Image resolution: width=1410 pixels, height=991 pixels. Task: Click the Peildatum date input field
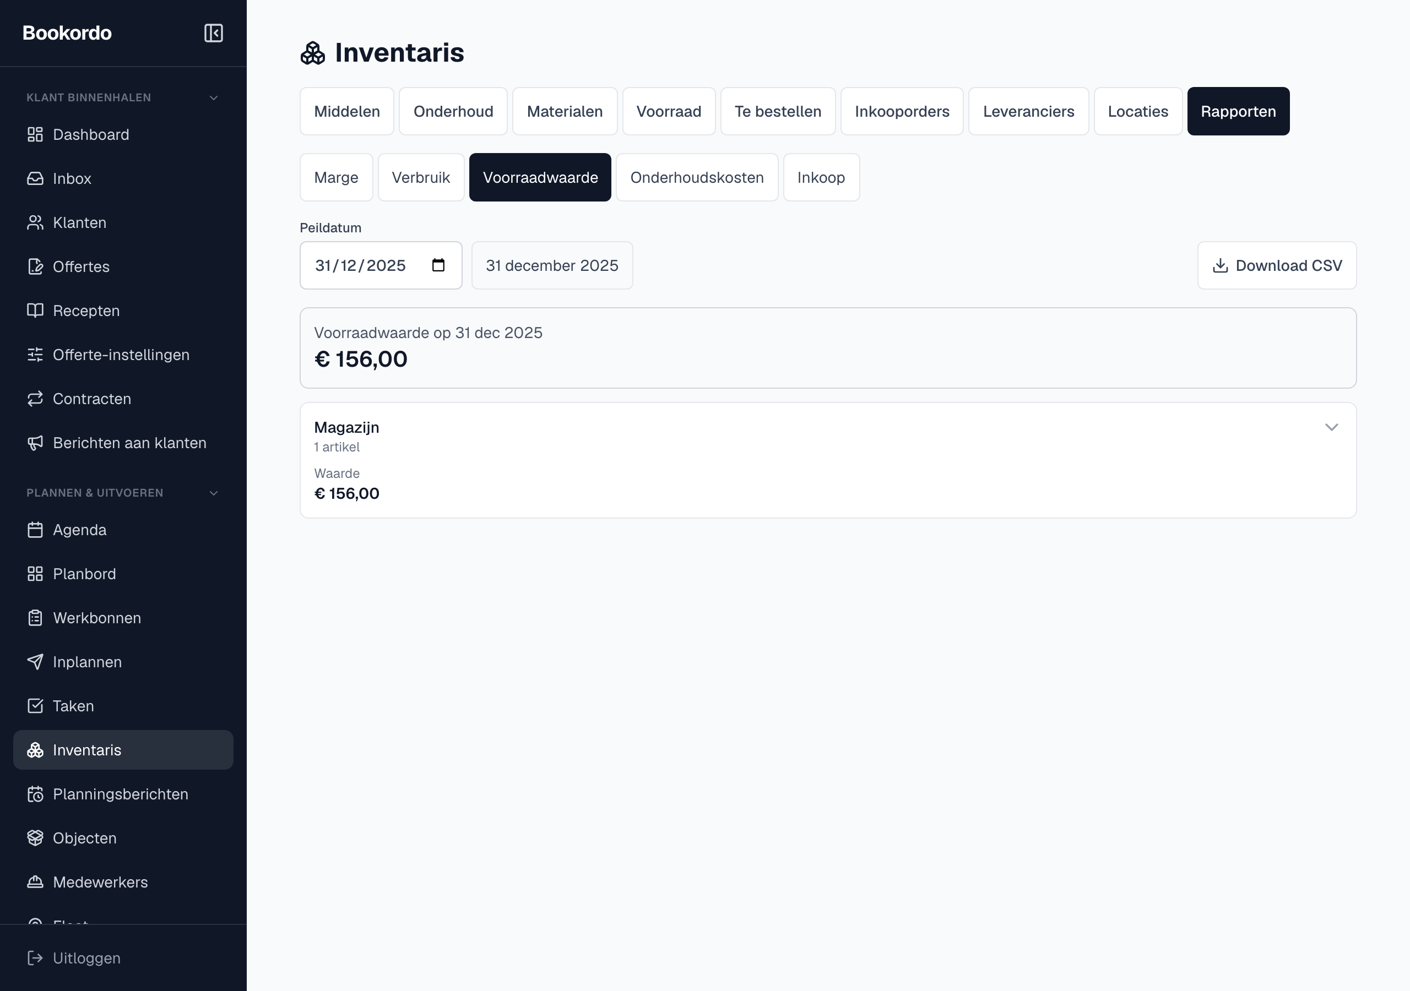(380, 265)
